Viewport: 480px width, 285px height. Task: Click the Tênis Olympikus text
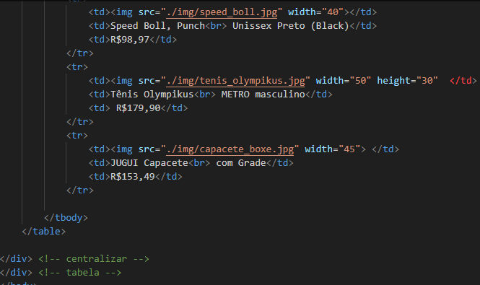152,95
